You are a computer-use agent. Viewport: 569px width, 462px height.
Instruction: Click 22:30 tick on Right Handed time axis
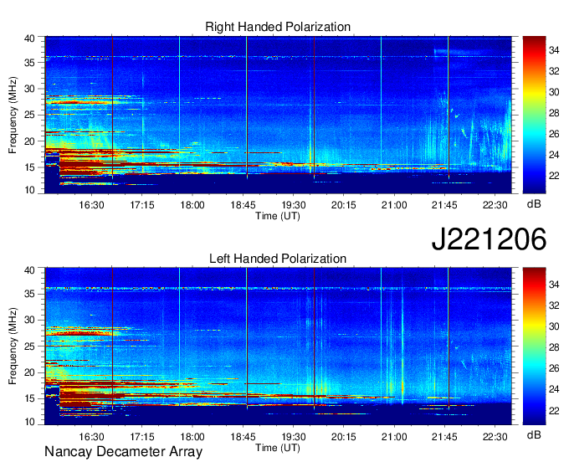click(x=495, y=205)
